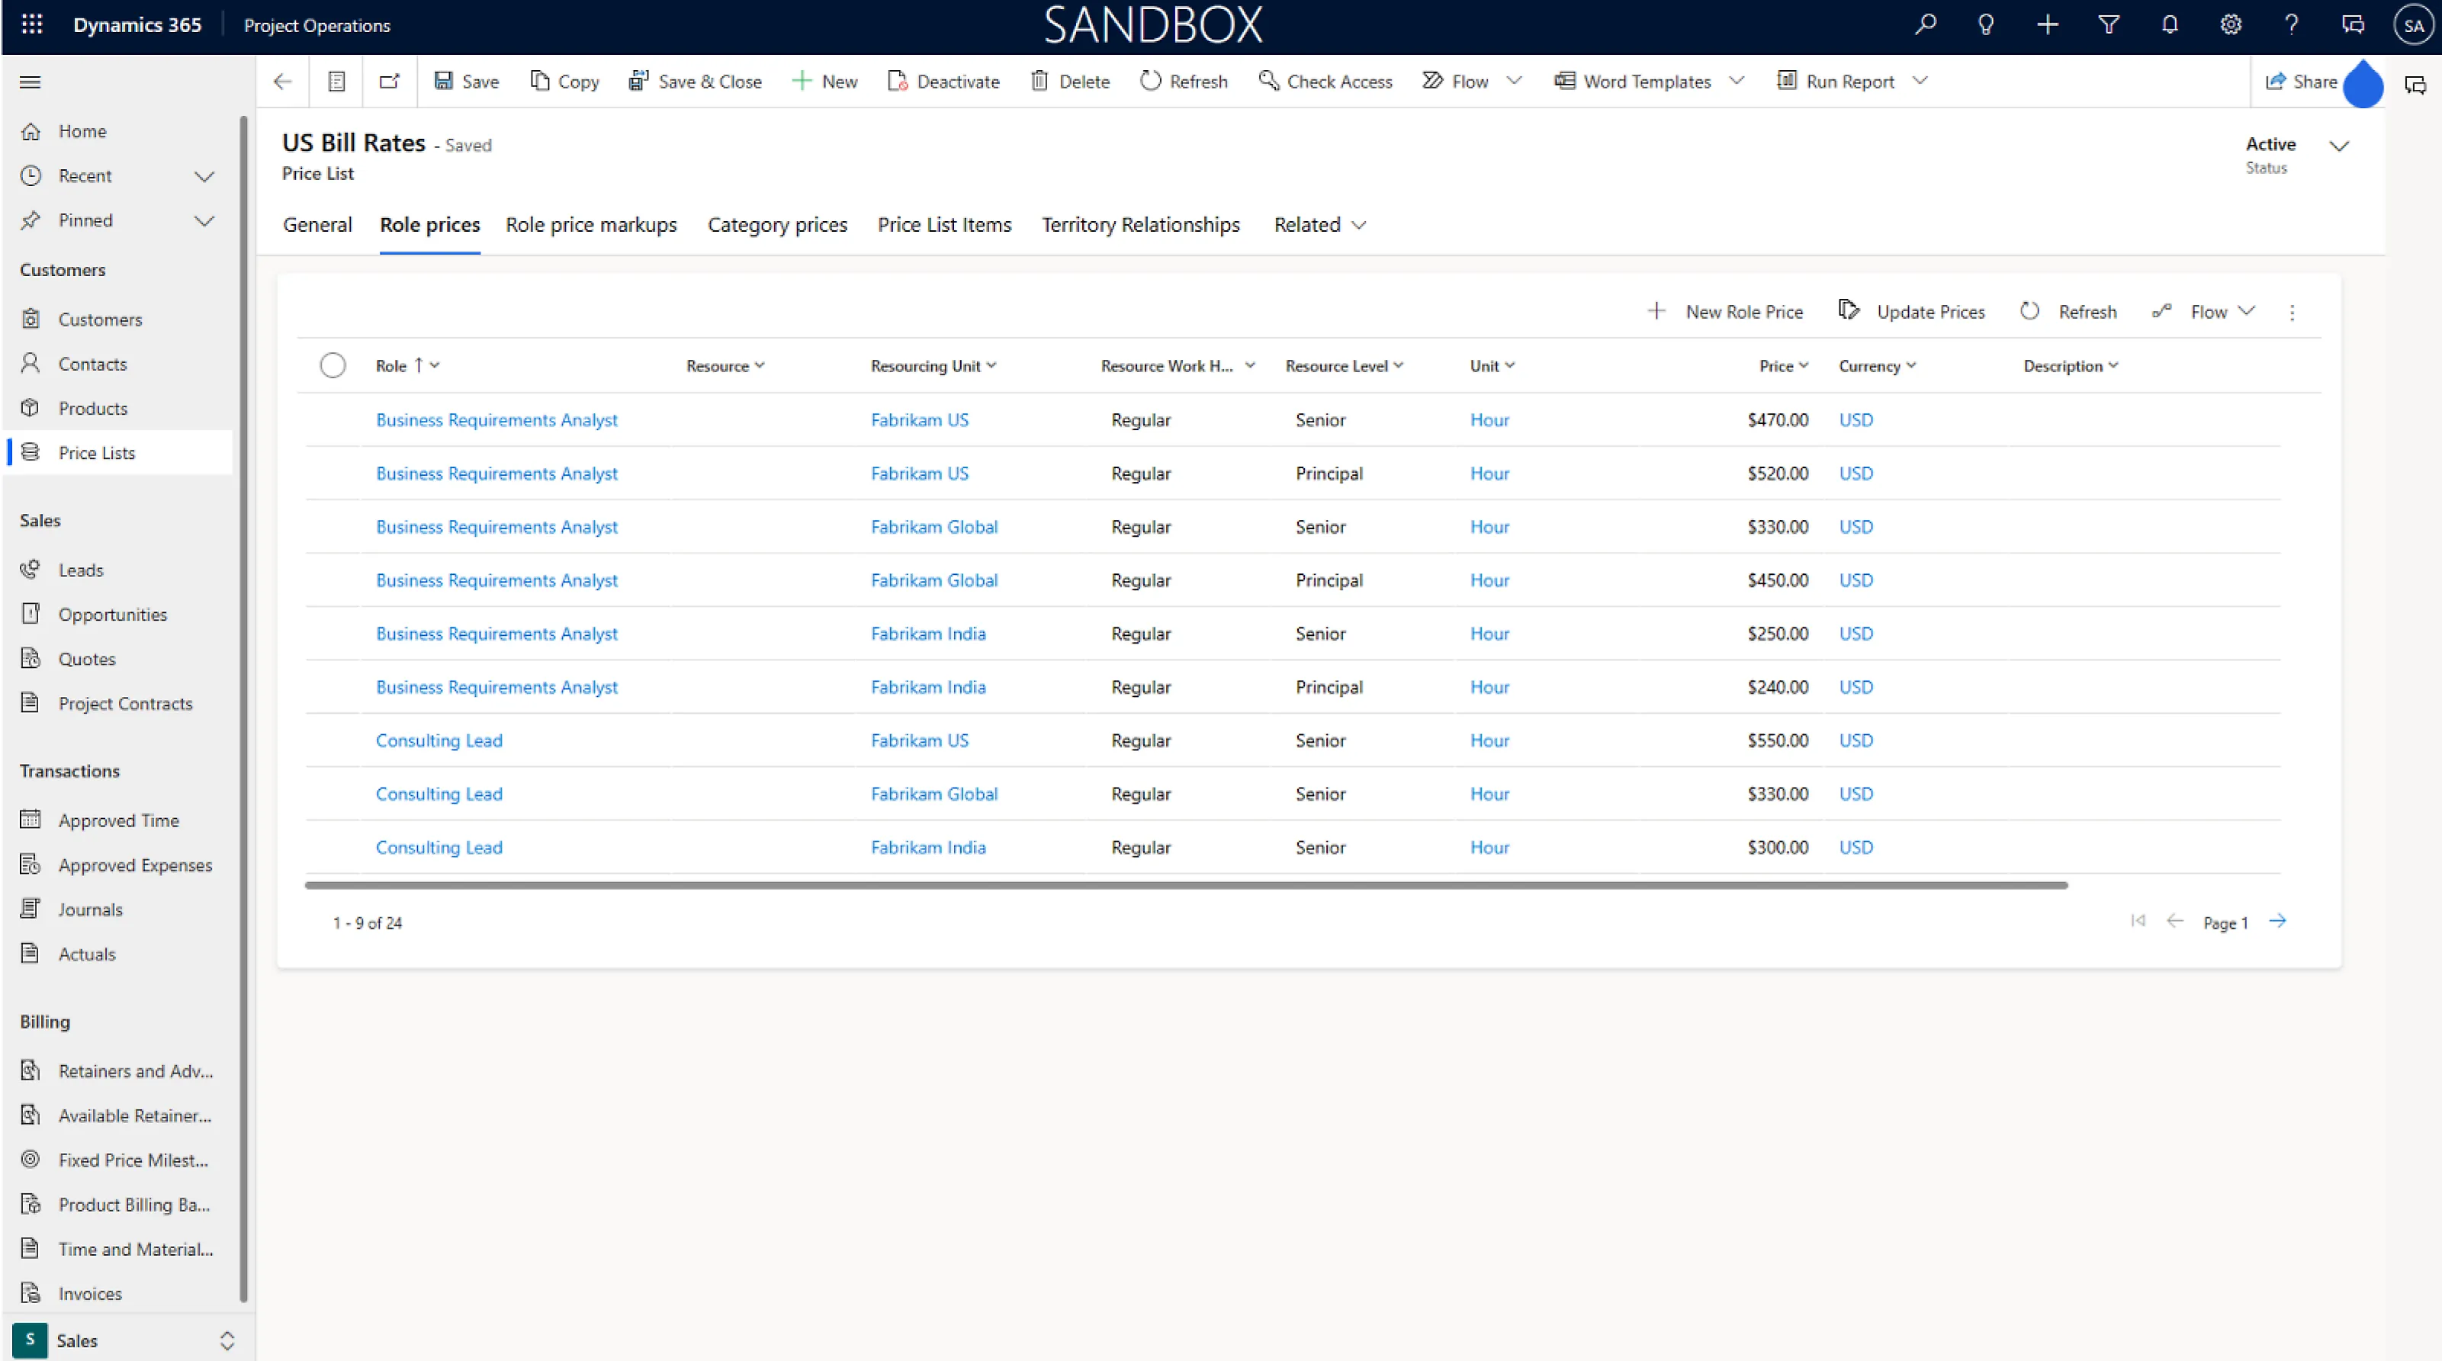Expand the Recent section in sidebar
Screen dimensions: 2442x1361
pos(204,176)
